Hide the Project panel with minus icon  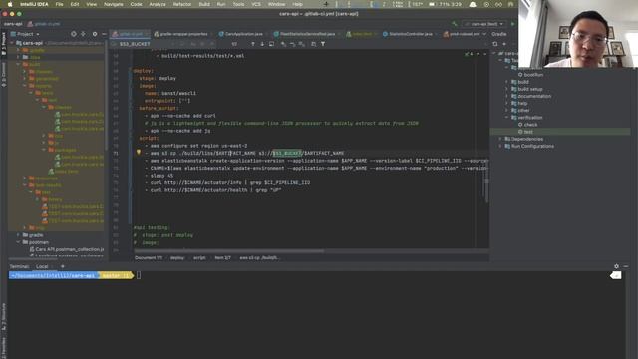104,34
